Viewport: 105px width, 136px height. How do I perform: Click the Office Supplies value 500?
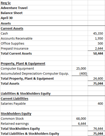coord(100,43)
